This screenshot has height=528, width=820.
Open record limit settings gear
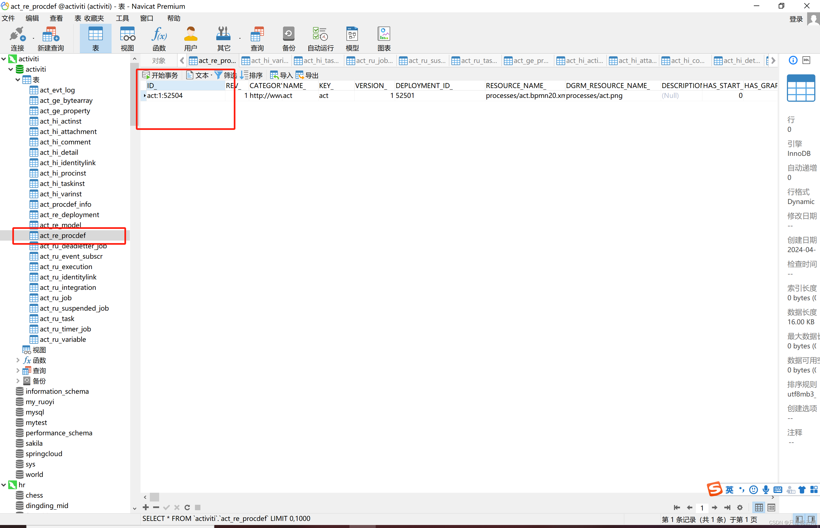[x=740, y=507]
